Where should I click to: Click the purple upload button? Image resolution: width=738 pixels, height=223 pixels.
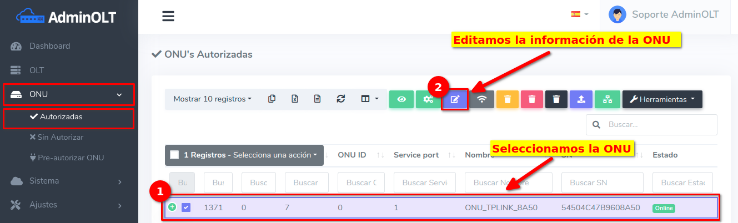pyautogui.click(x=581, y=99)
